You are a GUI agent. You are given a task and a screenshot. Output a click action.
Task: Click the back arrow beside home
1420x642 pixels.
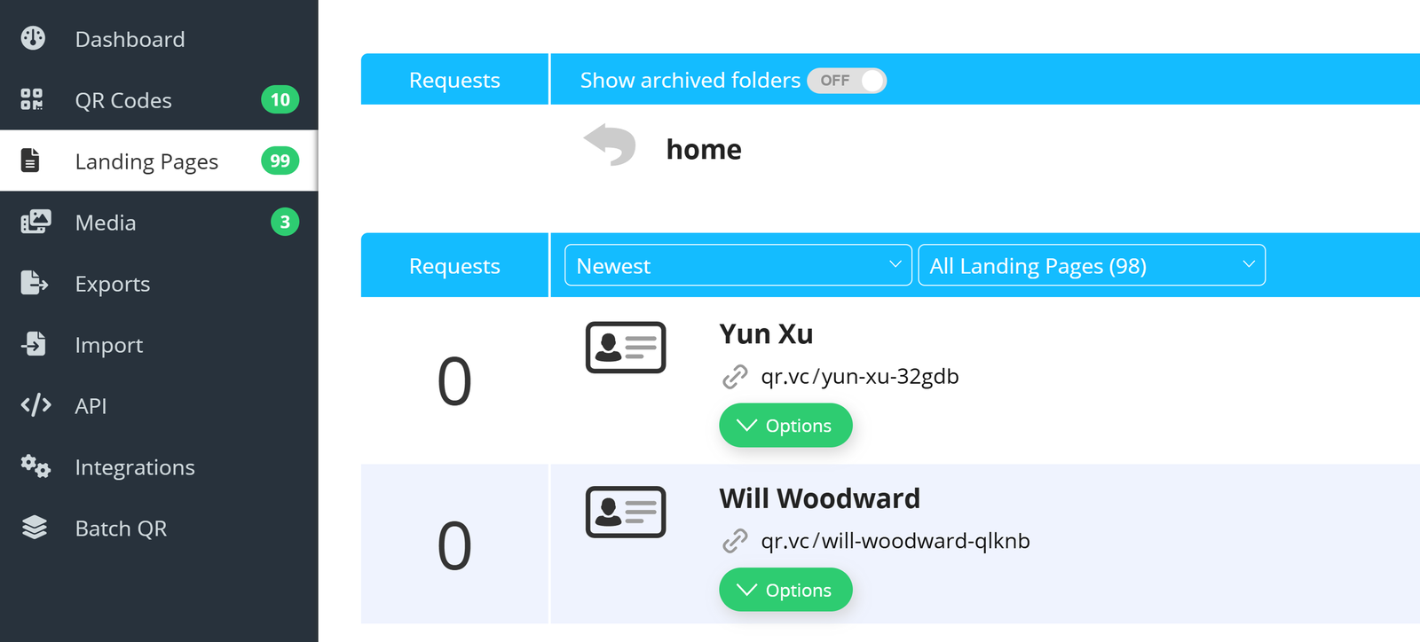(x=610, y=145)
